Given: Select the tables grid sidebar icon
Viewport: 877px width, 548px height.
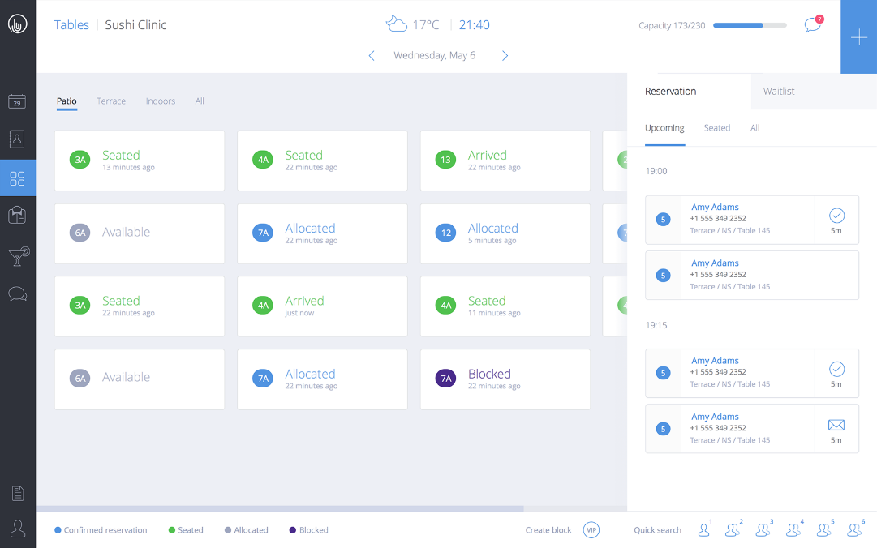Looking at the screenshot, I should (17, 178).
